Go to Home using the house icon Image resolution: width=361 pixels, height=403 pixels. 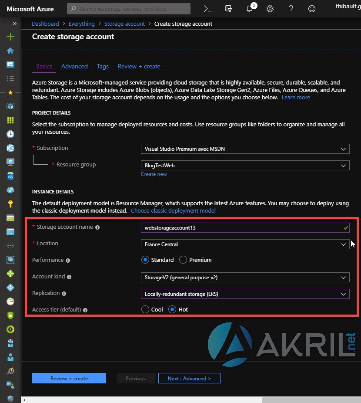pyautogui.click(x=10, y=51)
